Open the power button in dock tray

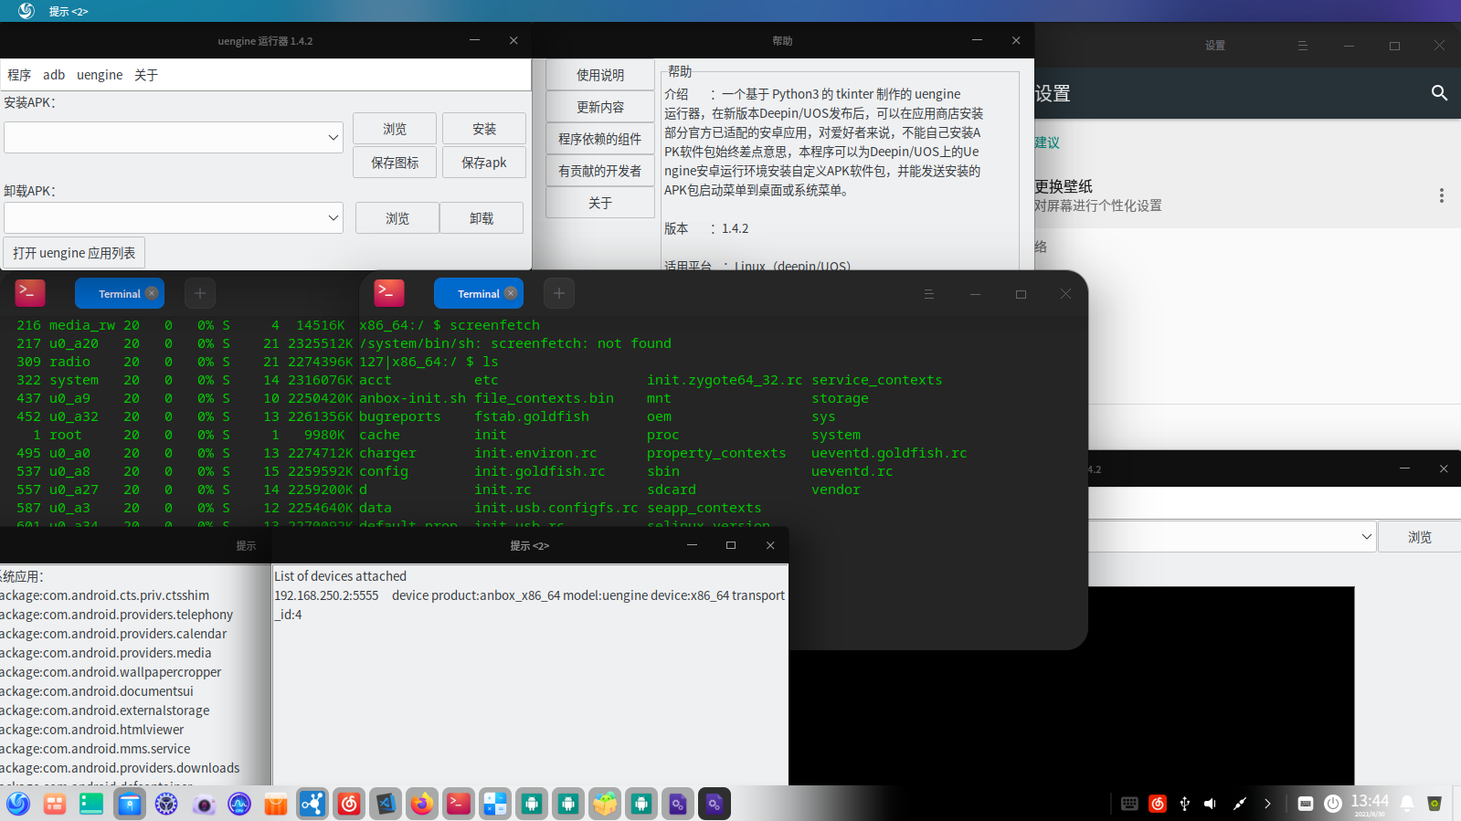pos(1333,804)
